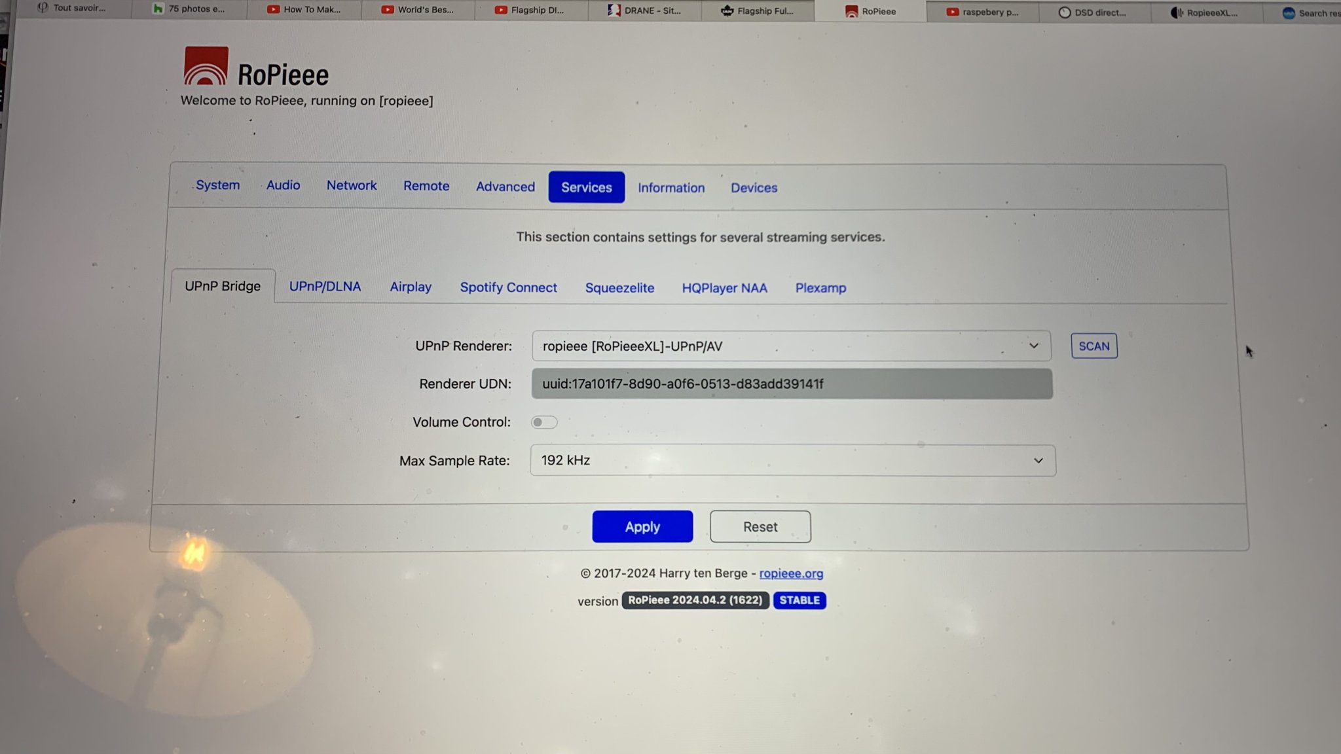Click the STABLE badge
Image resolution: width=1341 pixels, height=754 pixels.
[x=799, y=600]
